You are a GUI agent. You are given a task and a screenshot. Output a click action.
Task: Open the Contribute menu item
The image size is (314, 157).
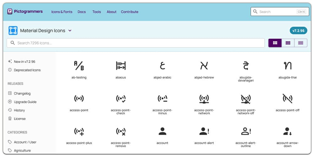[x=130, y=12]
